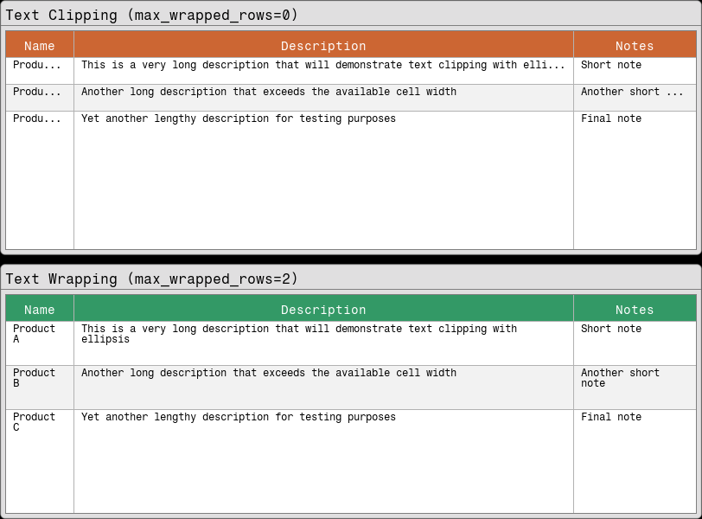
Task: Click the Text Wrapping title bar
Action: [x=156, y=279]
